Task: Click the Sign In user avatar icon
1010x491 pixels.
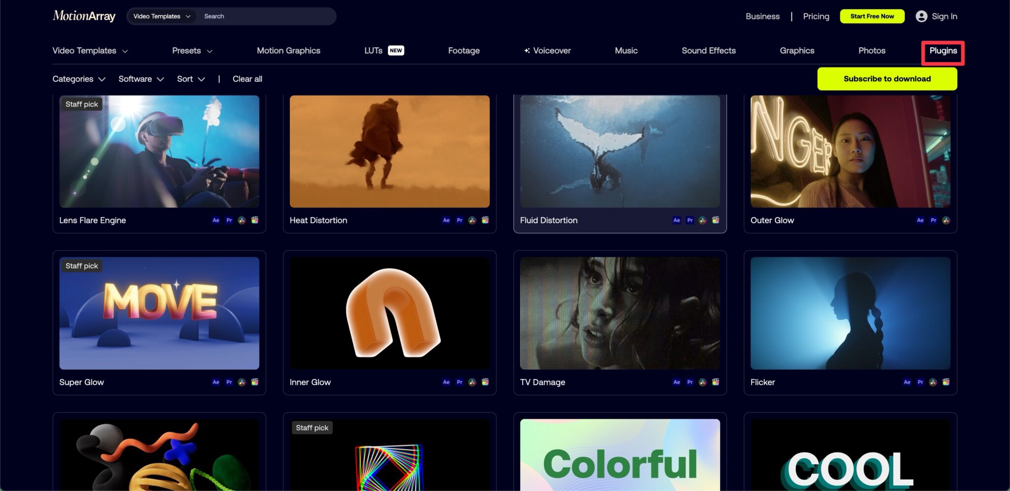Action: (x=921, y=16)
